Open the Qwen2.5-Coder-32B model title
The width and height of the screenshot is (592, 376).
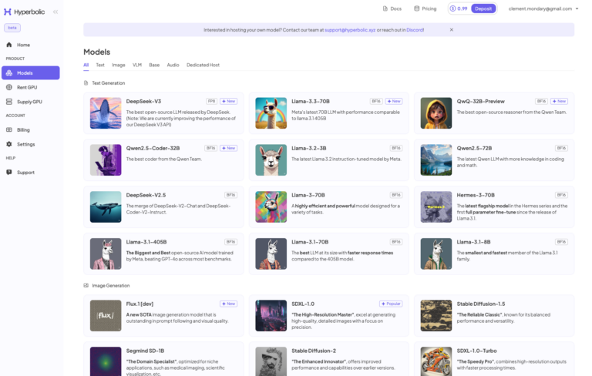pyautogui.click(x=153, y=148)
